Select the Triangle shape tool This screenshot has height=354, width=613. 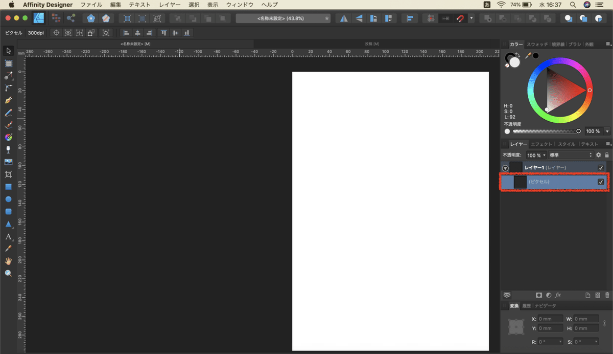(x=8, y=224)
